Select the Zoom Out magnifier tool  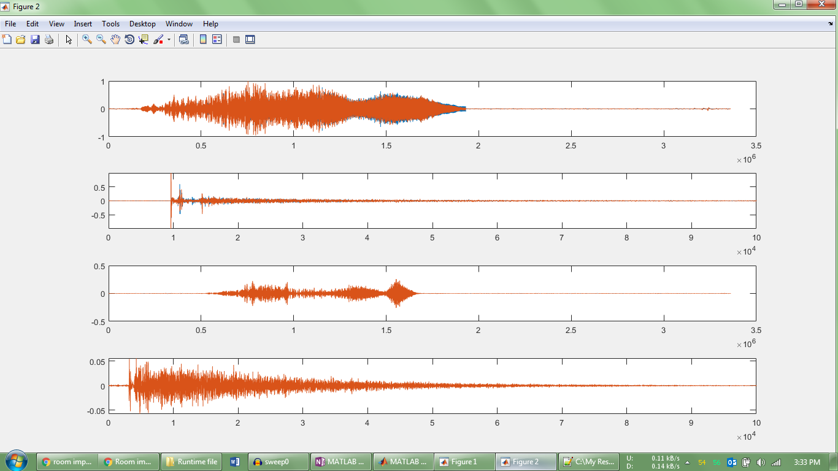101,39
